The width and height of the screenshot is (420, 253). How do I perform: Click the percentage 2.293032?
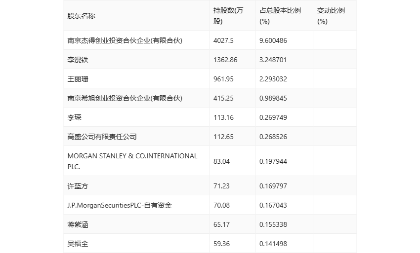pyautogui.click(x=273, y=79)
